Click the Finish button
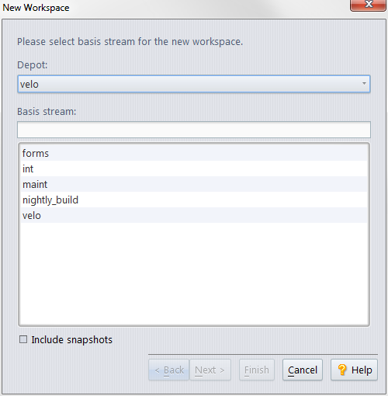 coord(257,370)
